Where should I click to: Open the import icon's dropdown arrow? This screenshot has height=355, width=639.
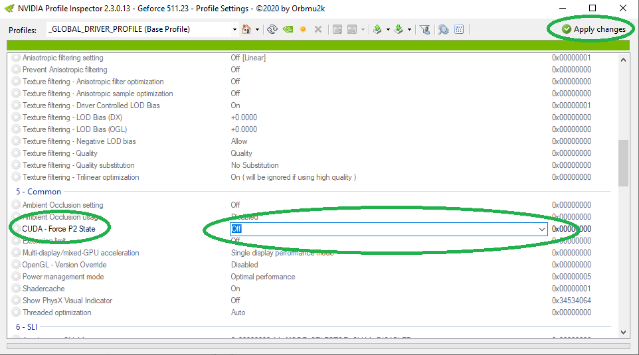[x=409, y=29]
